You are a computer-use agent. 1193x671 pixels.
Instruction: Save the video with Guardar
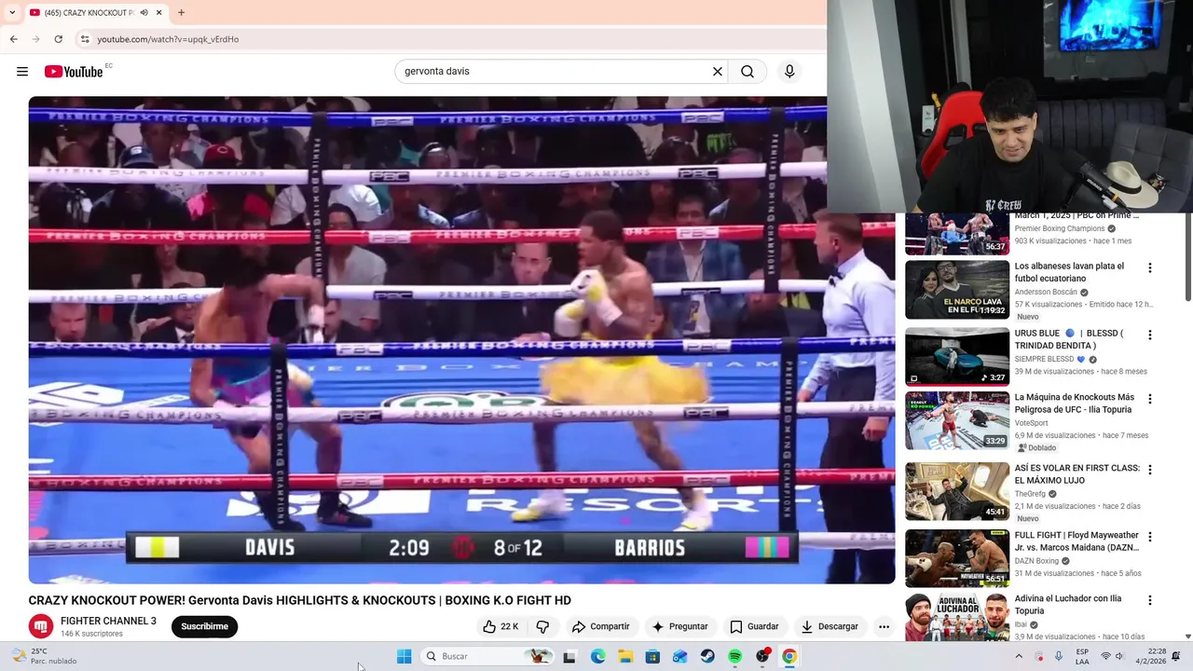click(x=754, y=626)
